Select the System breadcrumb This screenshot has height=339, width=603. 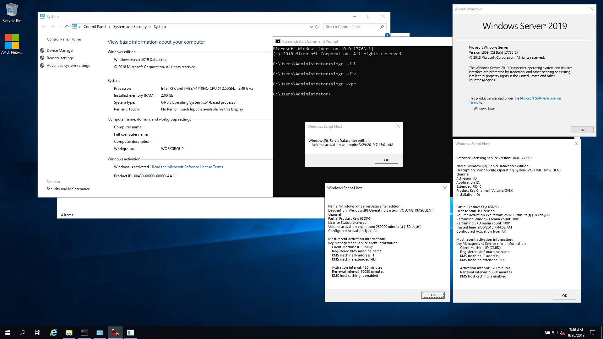tap(160, 27)
